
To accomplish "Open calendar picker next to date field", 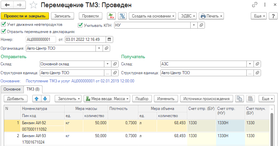I will pyautogui.click(x=109, y=39).
